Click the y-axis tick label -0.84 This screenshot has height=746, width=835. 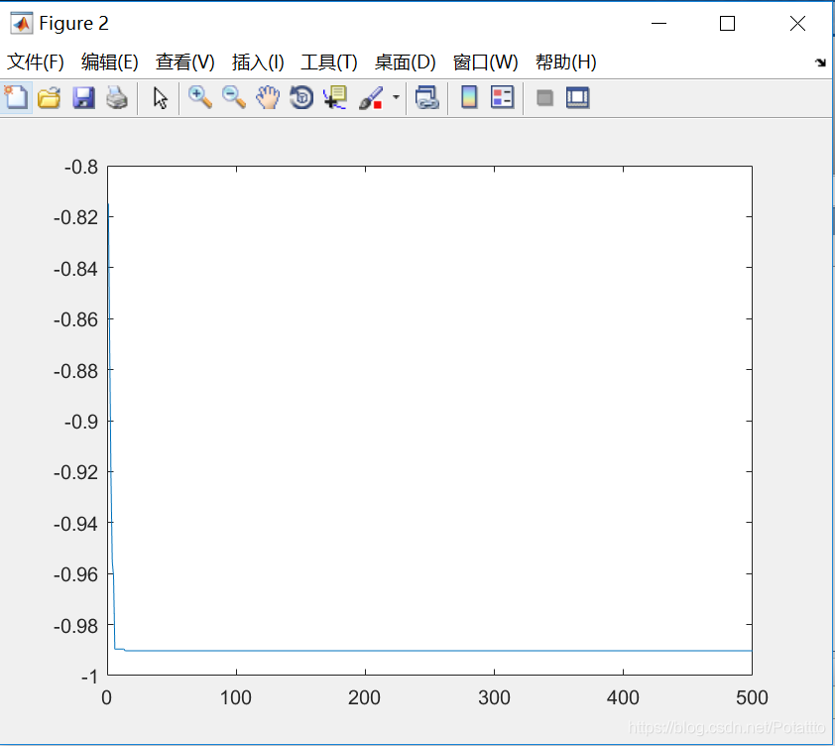coord(76,269)
